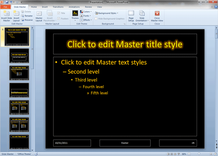Open the File tab
The width and height of the screenshot is (218, 156).
[5, 7]
